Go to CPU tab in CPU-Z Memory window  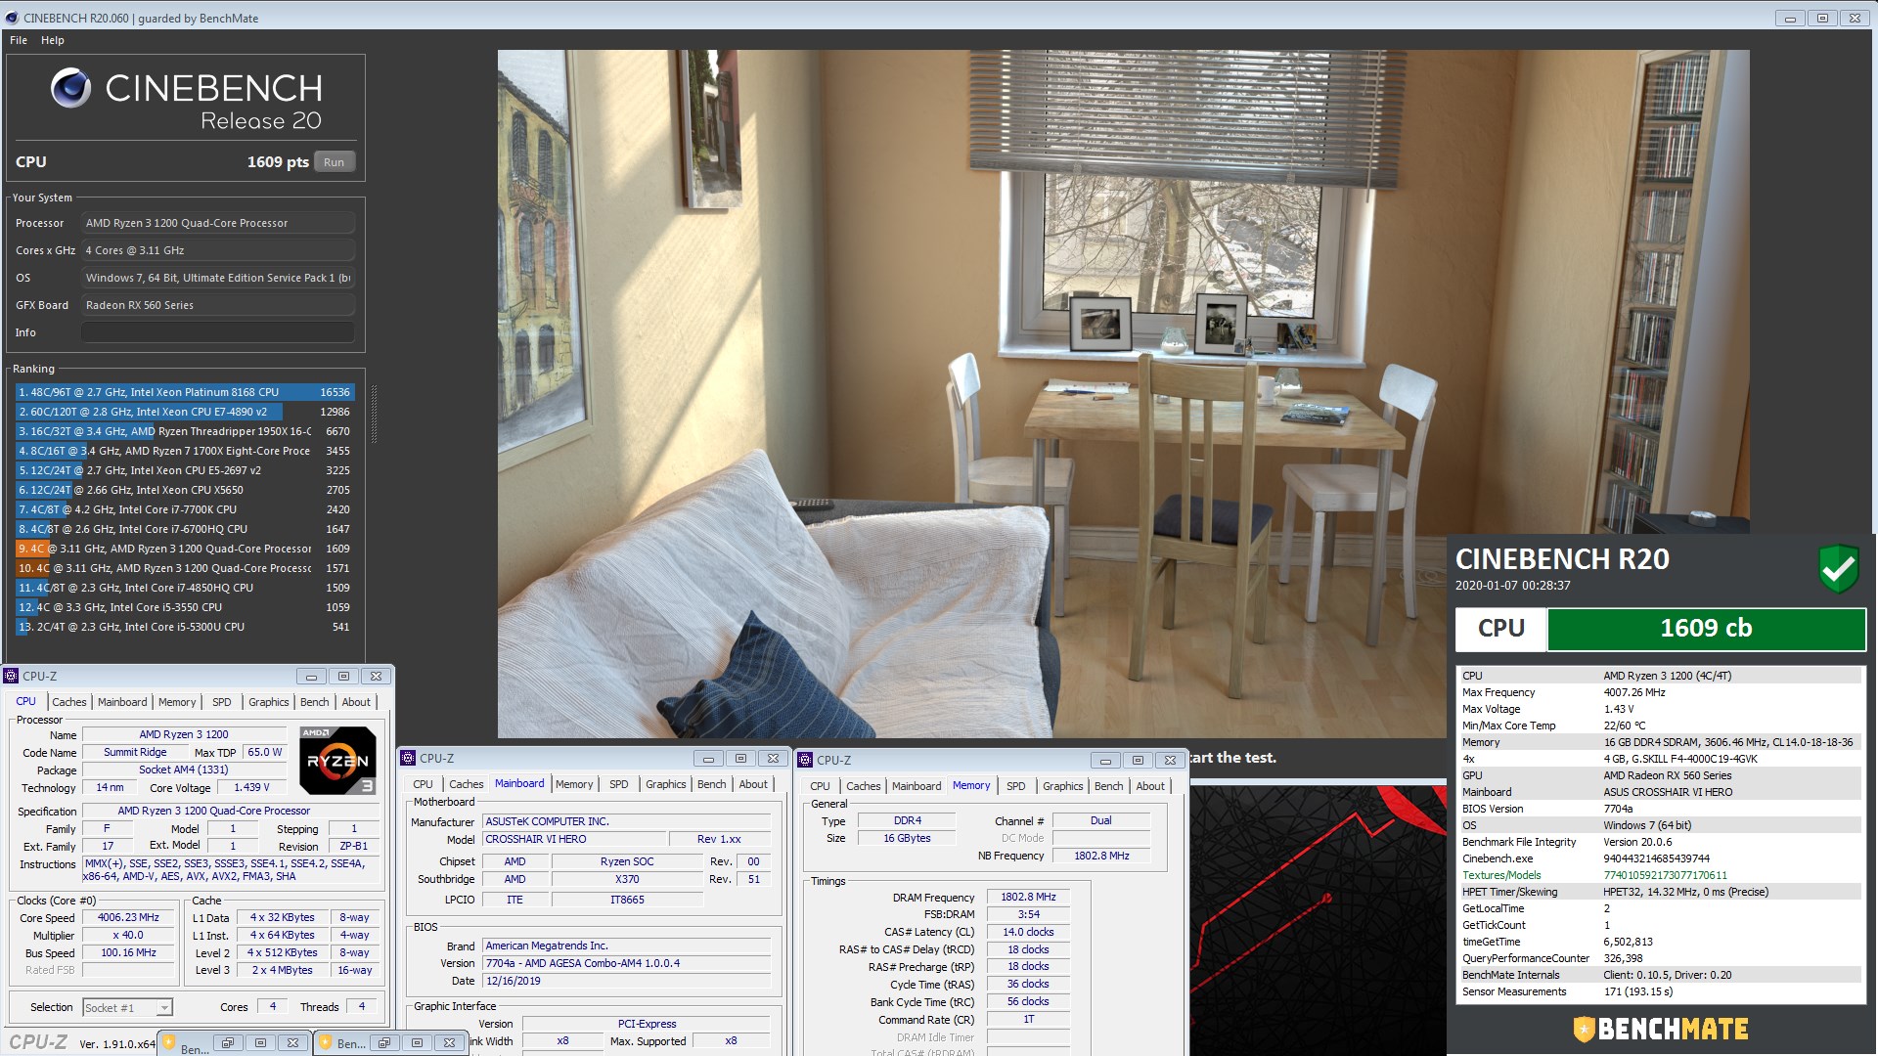tap(820, 786)
